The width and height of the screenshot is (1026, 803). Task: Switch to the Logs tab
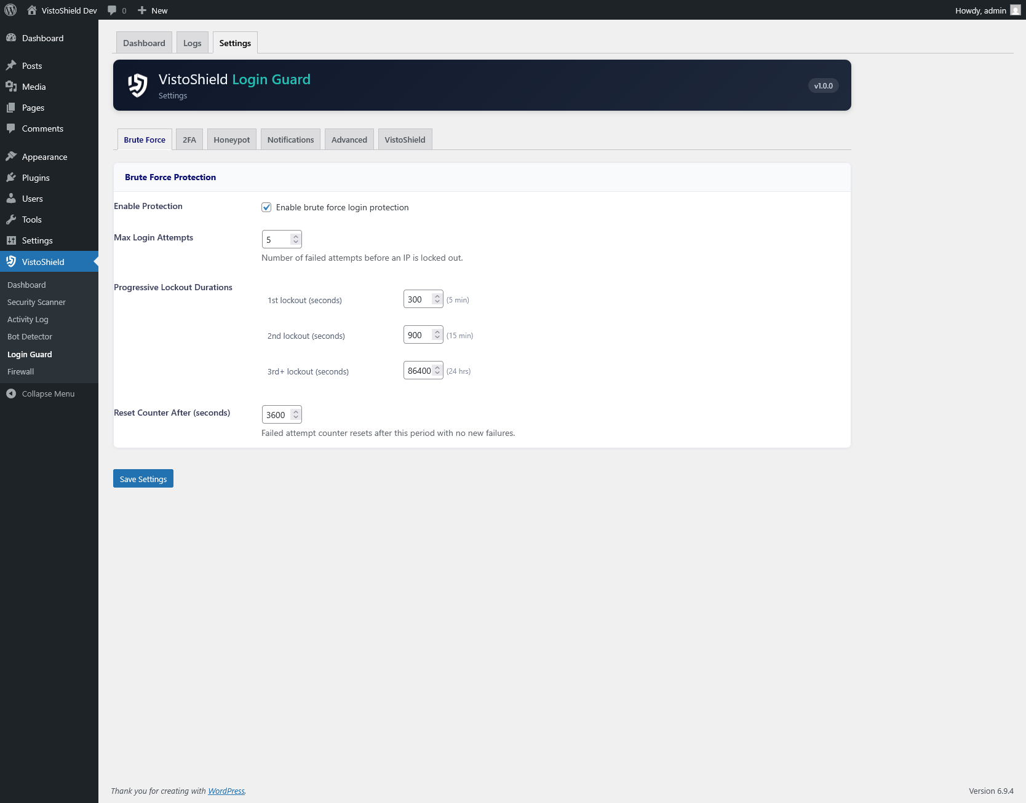point(192,42)
